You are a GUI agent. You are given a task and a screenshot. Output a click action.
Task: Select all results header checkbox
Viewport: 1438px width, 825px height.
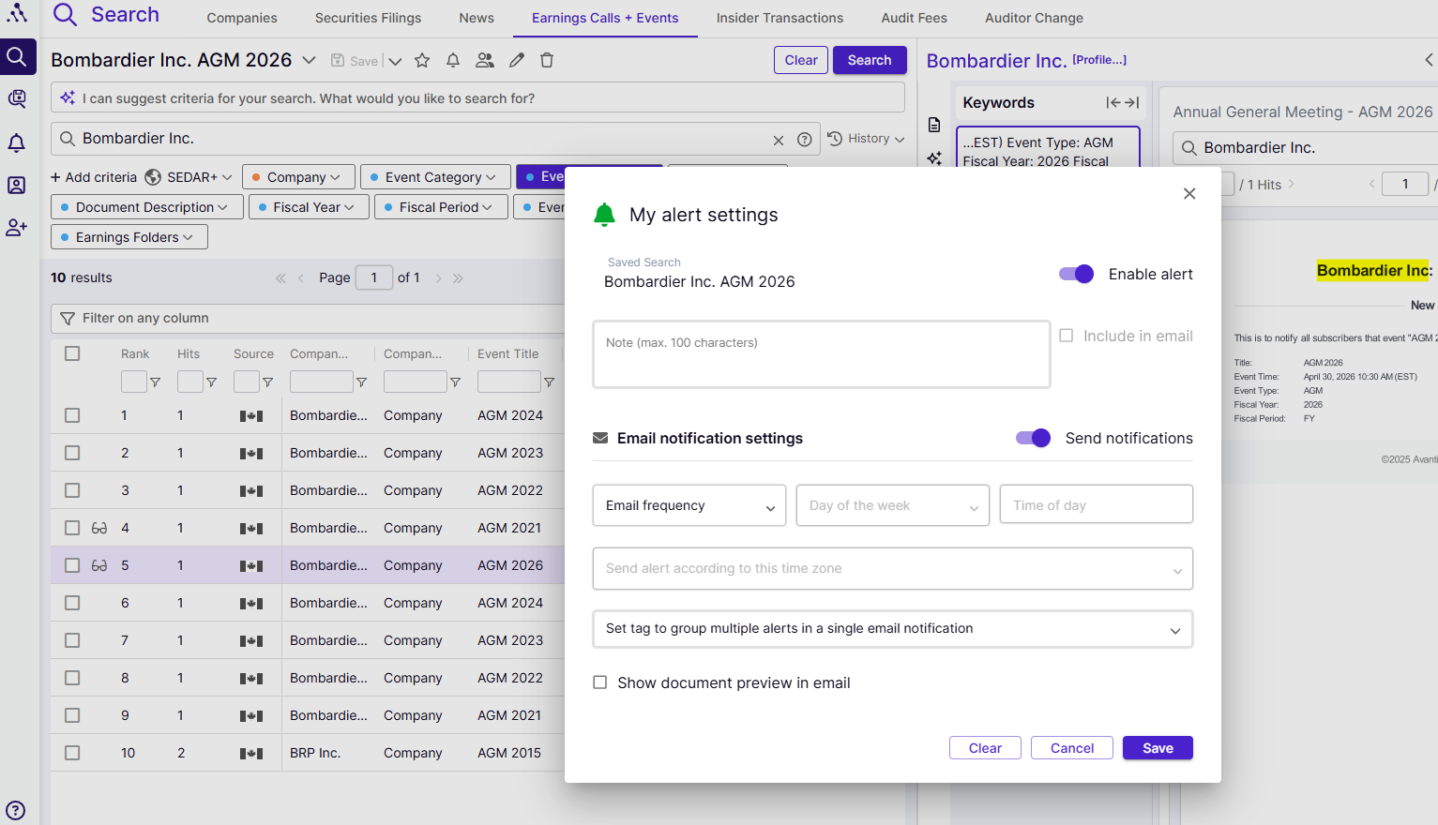click(72, 353)
